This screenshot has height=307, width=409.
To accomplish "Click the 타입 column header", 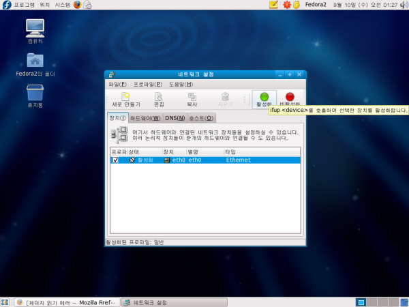I will coord(262,152).
